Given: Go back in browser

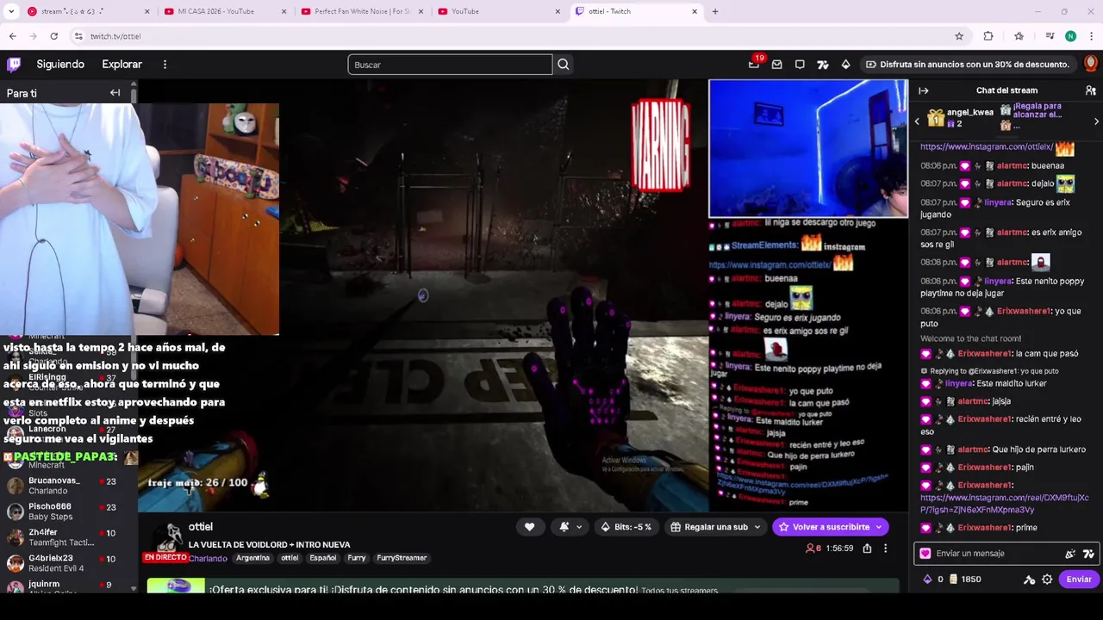Looking at the screenshot, I should point(12,36).
